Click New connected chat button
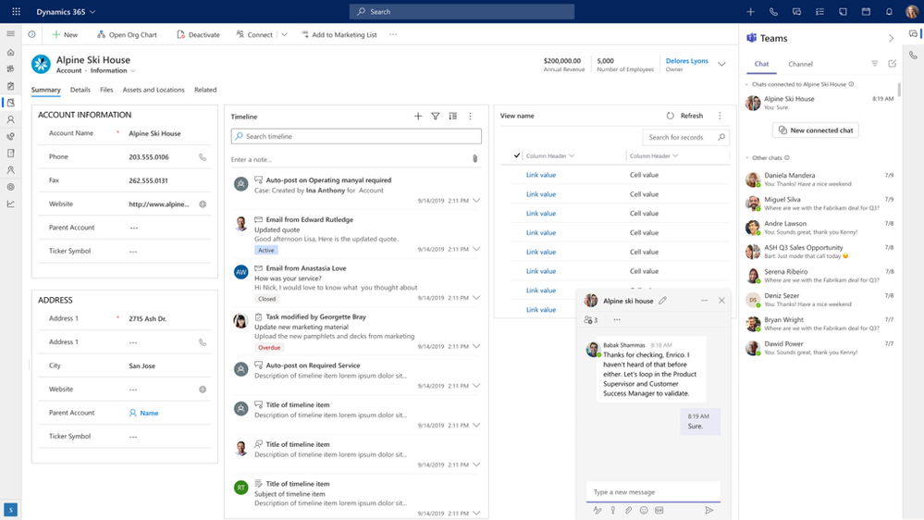 point(816,130)
